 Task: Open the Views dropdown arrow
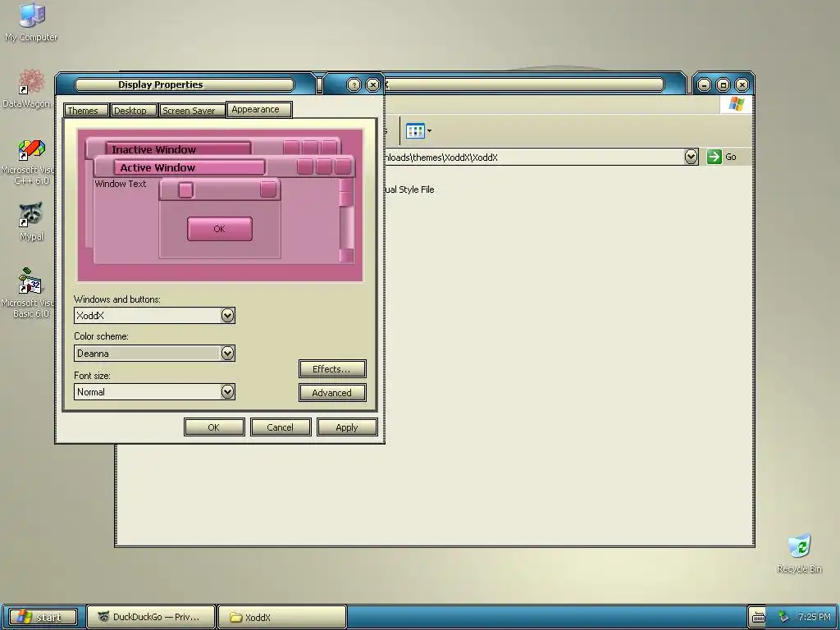click(x=429, y=130)
